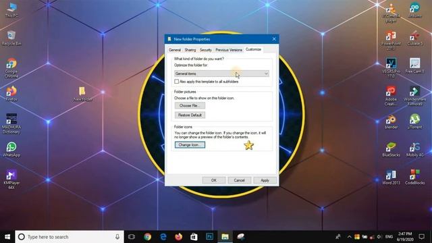Viewport: 432px width, 243px height.
Task: Click the Change Icon... button
Action: [190, 144]
